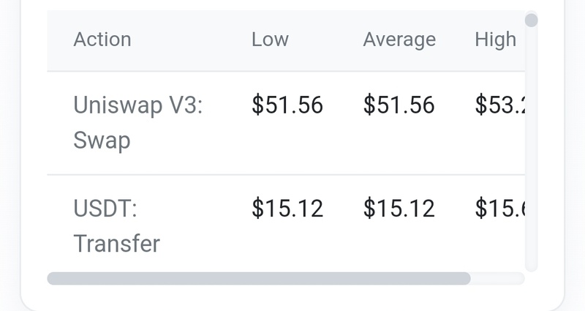The height and width of the screenshot is (311, 585).
Task: Select the USDT: Transfer row label
Action: (x=117, y=225)
